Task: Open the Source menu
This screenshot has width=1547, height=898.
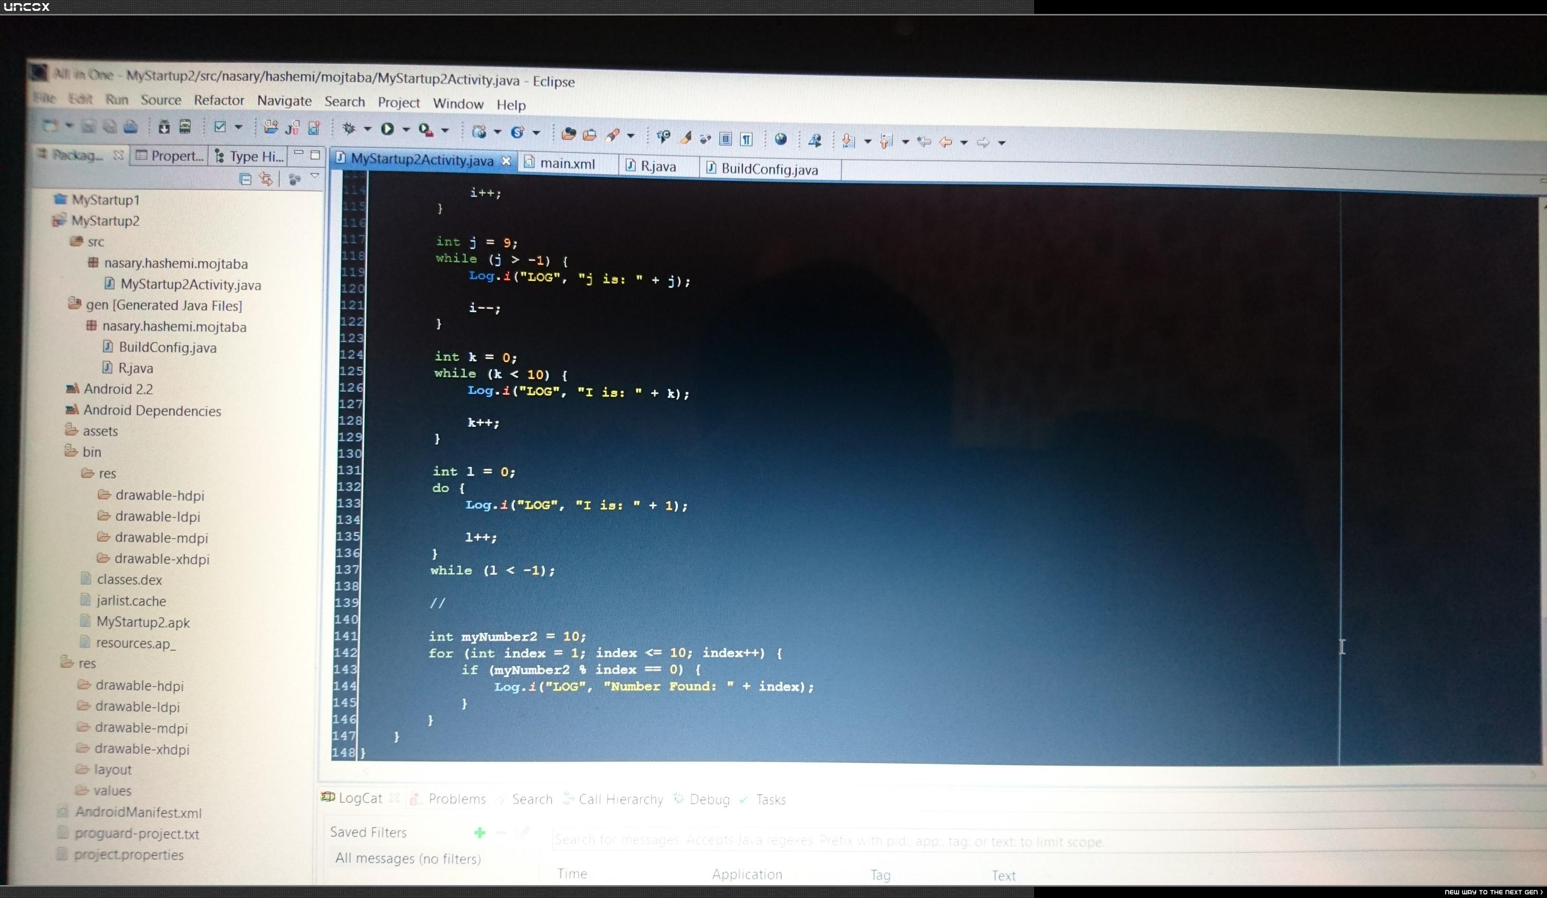Action: click(161, 100)
